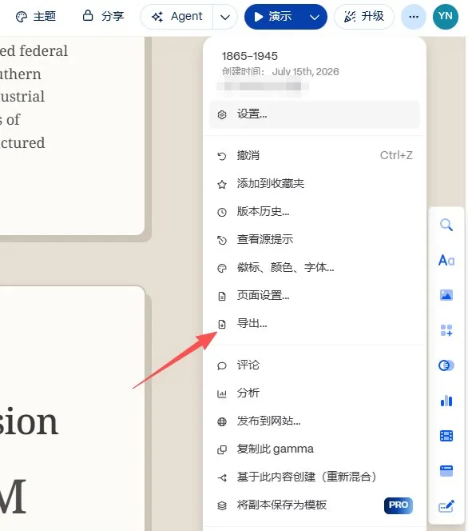Select 查看源提示 menu entry

[x=315, y=239]
